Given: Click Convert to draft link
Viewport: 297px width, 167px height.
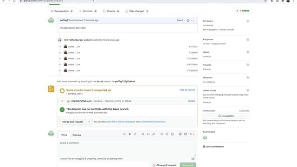Looking at the screenshot, I should coord(226,30).
